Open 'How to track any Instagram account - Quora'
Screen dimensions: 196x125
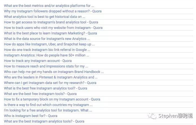tap(38, 61)
